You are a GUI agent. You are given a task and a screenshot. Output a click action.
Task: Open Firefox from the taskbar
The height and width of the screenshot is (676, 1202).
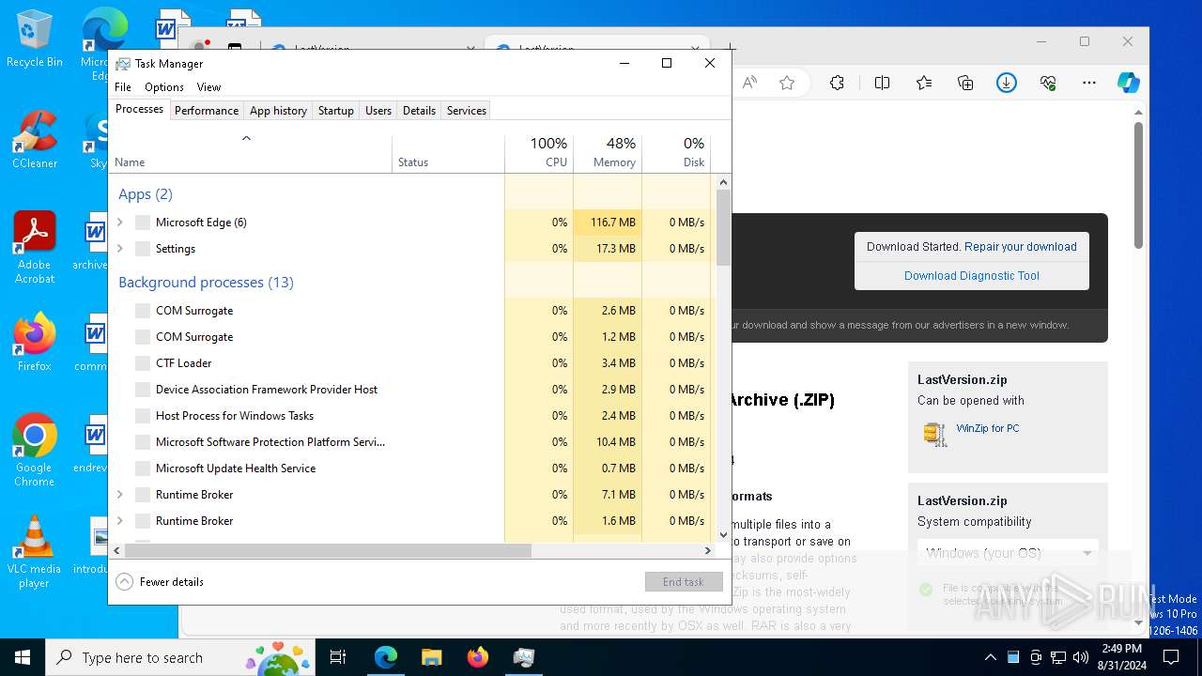click(x=477, y=657)
